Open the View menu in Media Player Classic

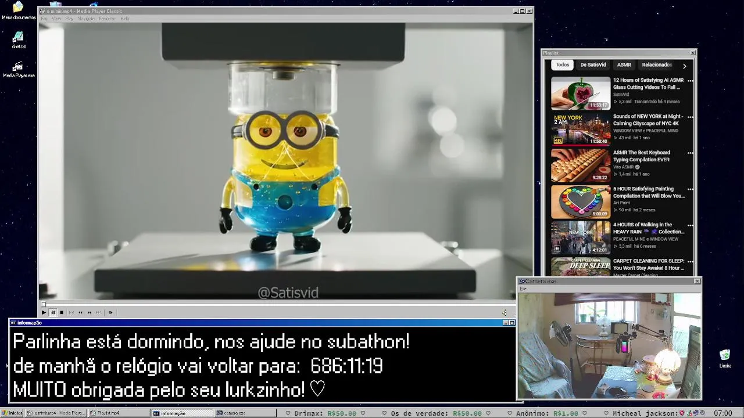[x=56, y=19]
